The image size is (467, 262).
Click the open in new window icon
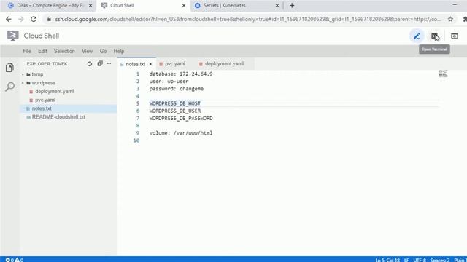[454, 36]
